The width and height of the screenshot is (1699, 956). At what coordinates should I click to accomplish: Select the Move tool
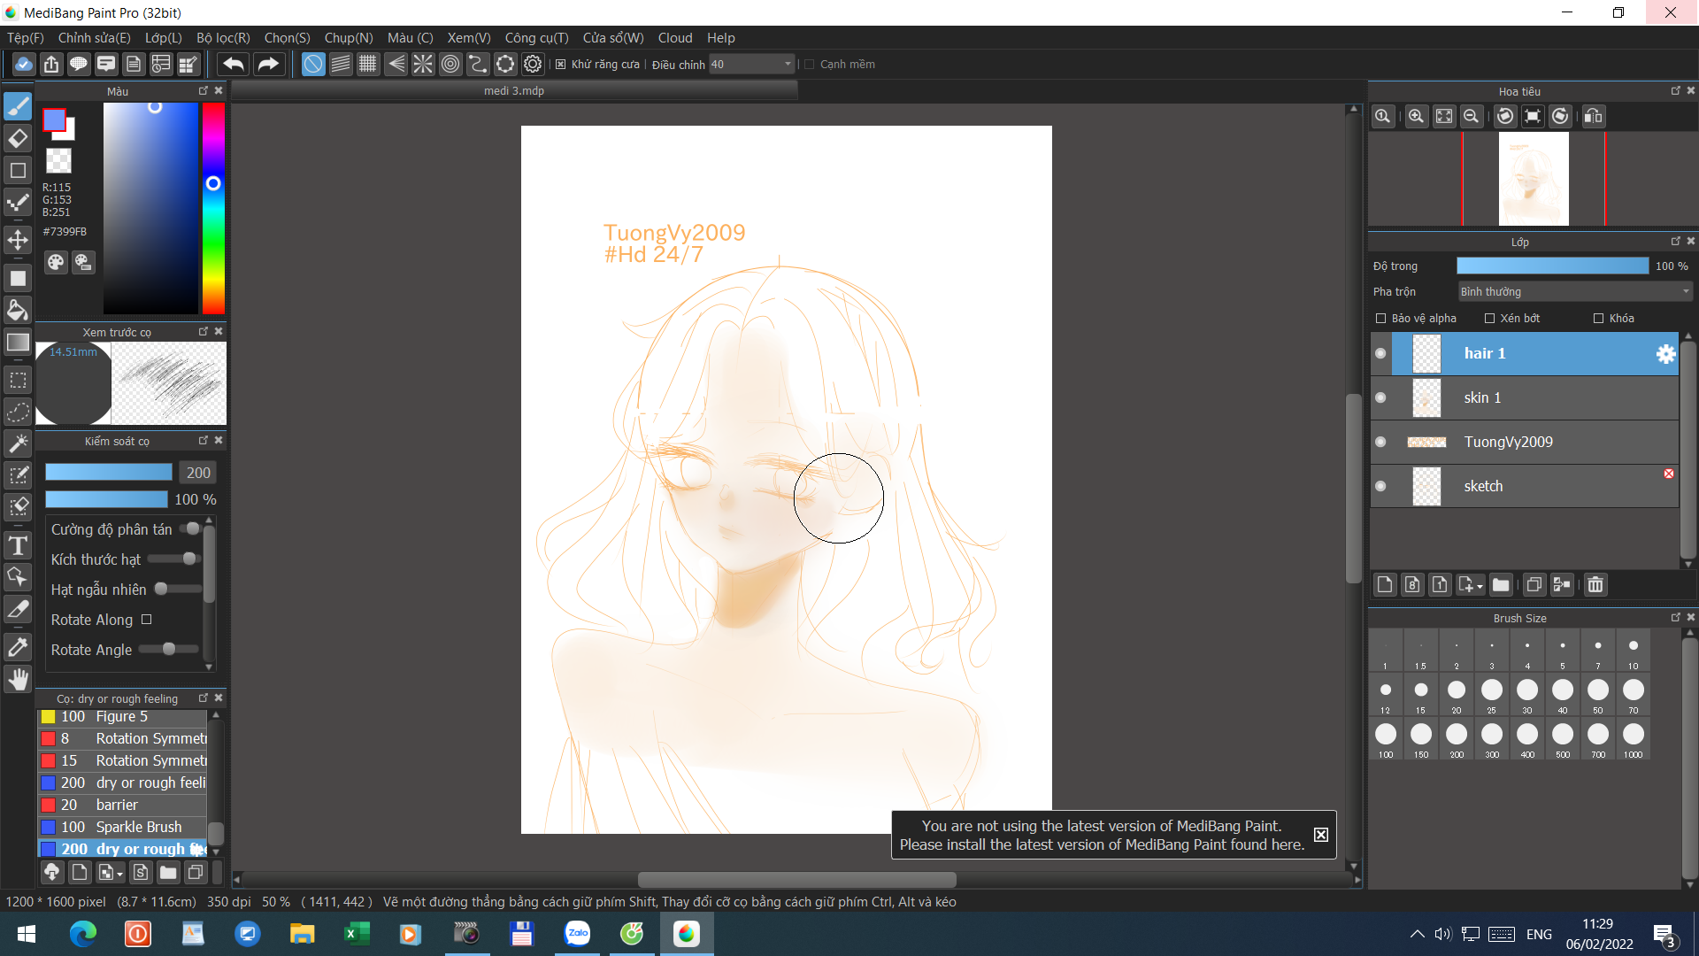coord(18,239)
